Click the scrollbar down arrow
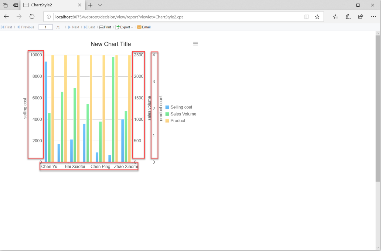Image resolution: width=381 pixels, height=251 pixels. (378, 247)
